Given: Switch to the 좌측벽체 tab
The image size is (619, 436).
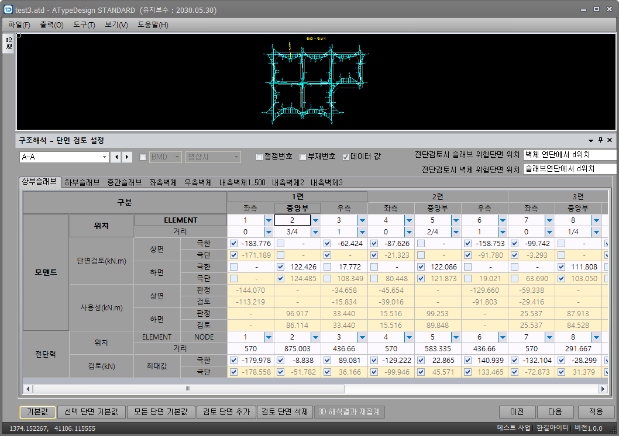Looking at the screenshot, I should (x=163, y=182).
